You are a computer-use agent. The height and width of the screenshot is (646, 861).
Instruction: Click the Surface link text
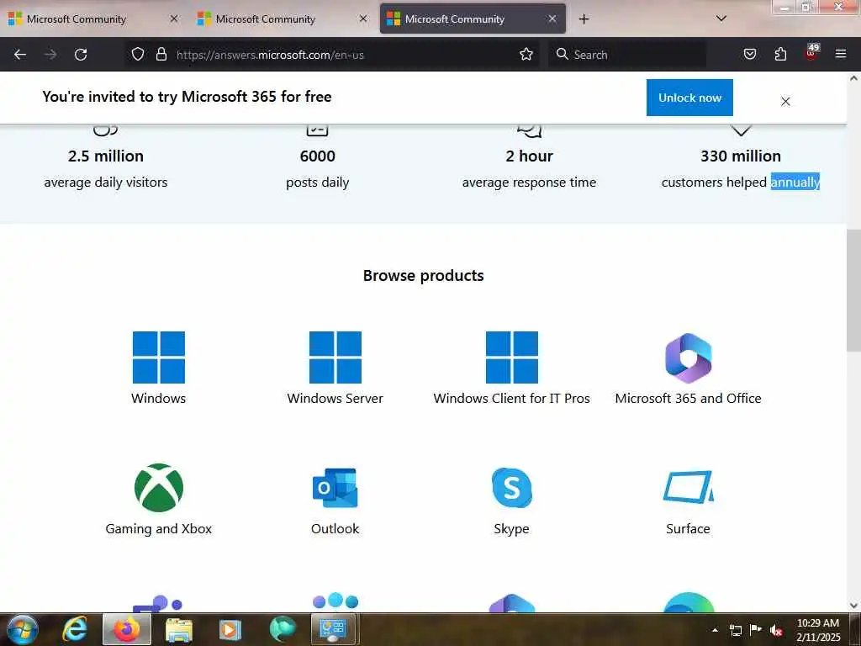[688, 529]
